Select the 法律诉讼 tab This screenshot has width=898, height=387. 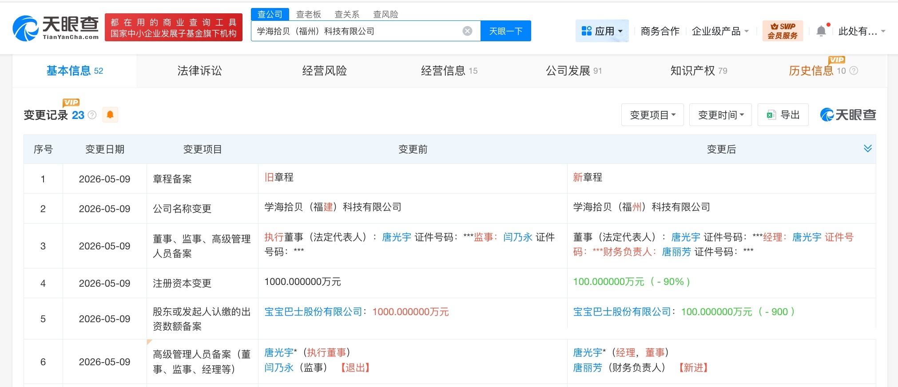pos(199,71)
